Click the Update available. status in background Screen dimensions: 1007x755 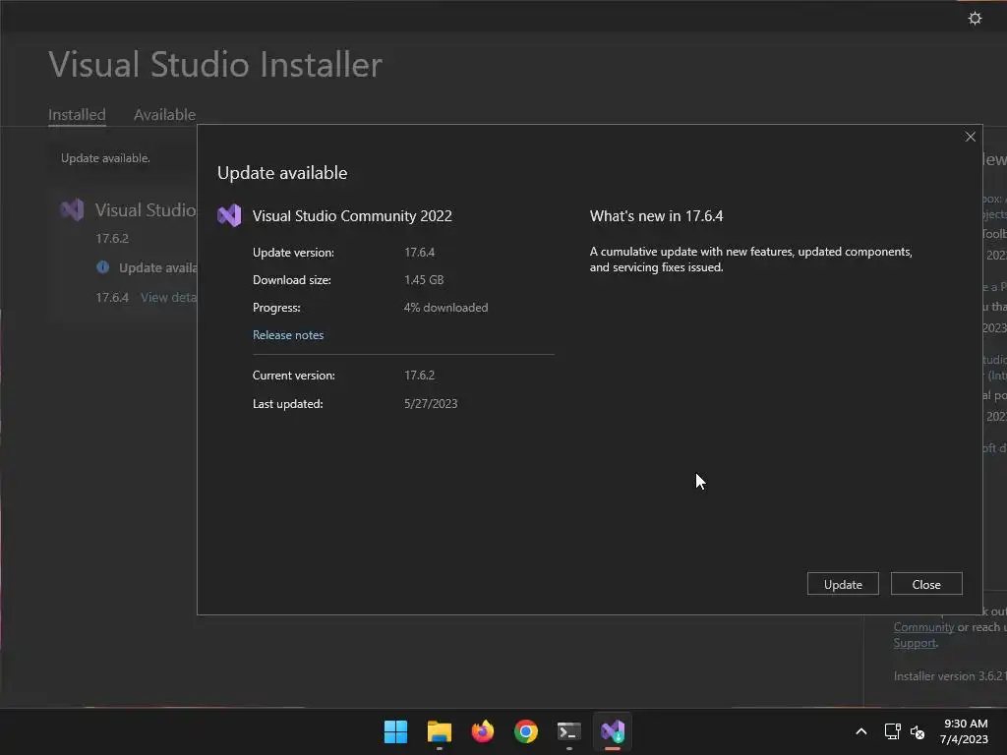[105, 158]
